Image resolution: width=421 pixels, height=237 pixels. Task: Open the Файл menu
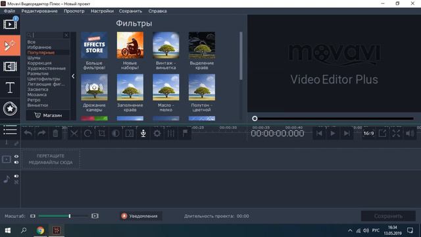(9, 11)
